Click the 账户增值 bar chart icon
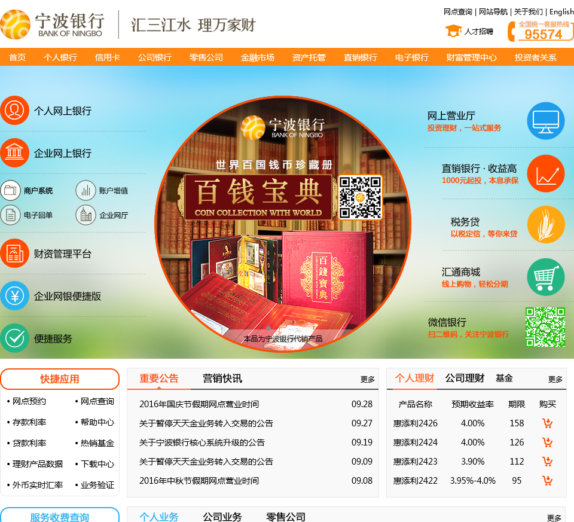Image resolution: width=574 pixels, height=522 pixels. pos(86,190)
